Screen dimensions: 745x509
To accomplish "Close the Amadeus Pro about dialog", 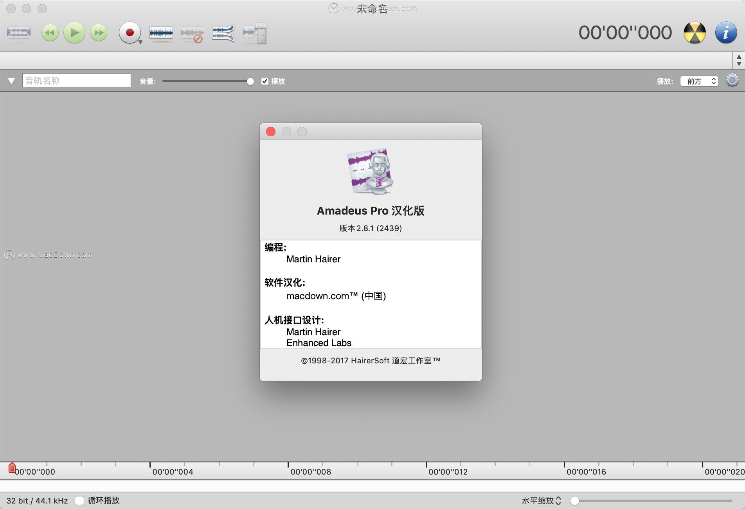I will click(271, 132).
